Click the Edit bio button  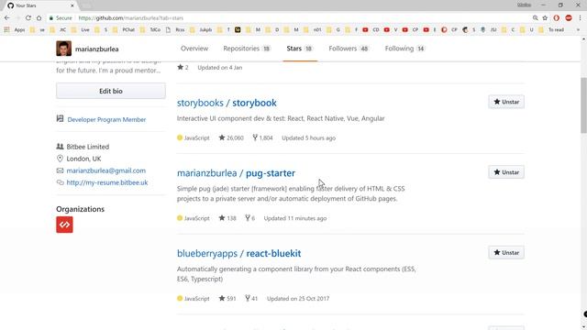111,91
